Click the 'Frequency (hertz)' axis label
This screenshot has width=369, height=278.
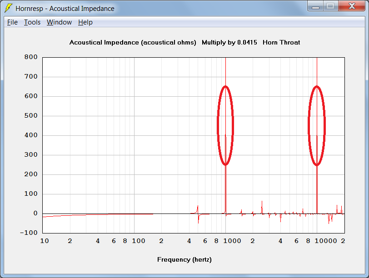(184, 260)
